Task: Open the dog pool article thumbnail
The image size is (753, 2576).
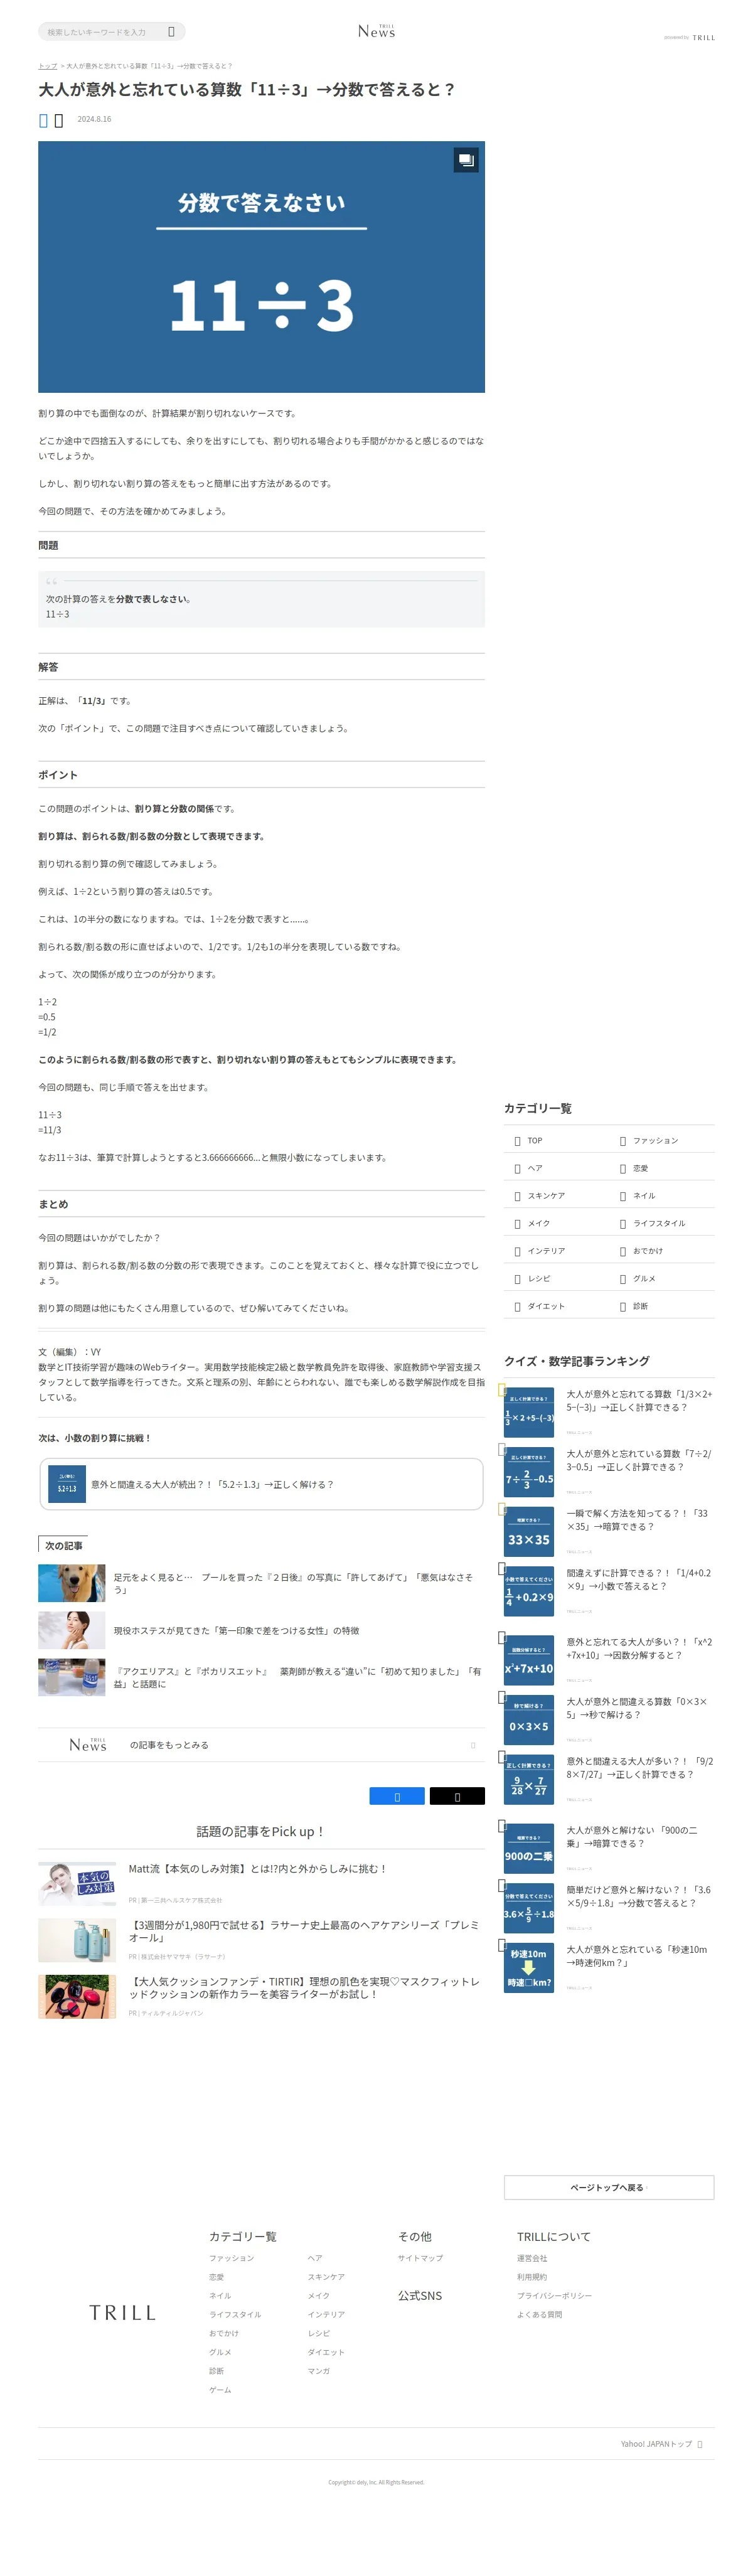Action: (71, 1583)
